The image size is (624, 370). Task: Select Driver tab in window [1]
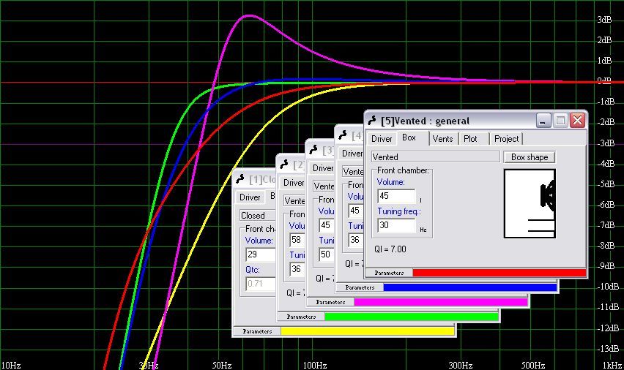[x=250, y=197]
